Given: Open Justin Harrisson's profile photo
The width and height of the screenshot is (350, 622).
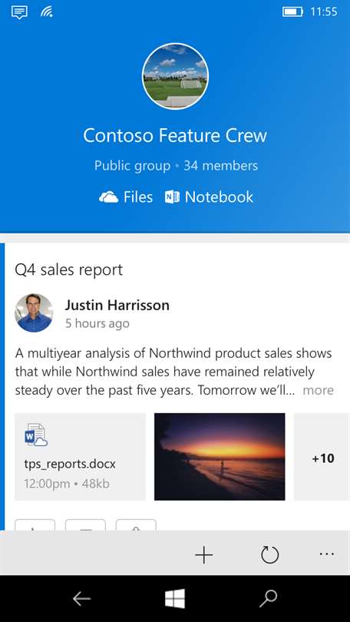Looking at the screenshot, I should click(34, 313).
